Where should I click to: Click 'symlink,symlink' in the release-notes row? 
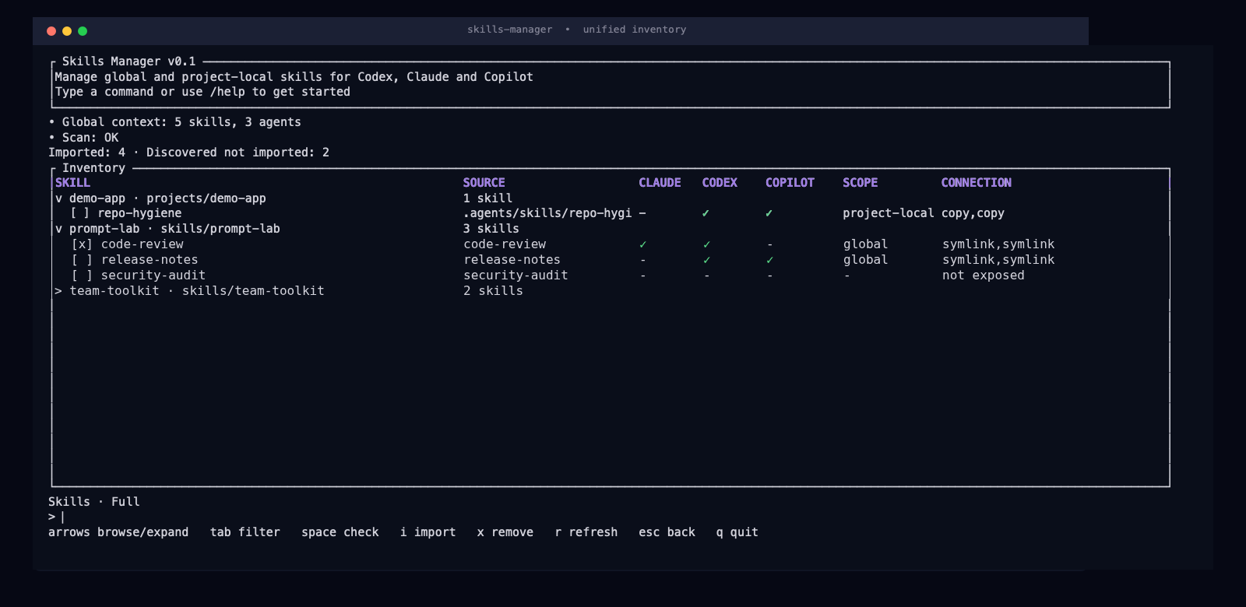click(x=998, y=260)
